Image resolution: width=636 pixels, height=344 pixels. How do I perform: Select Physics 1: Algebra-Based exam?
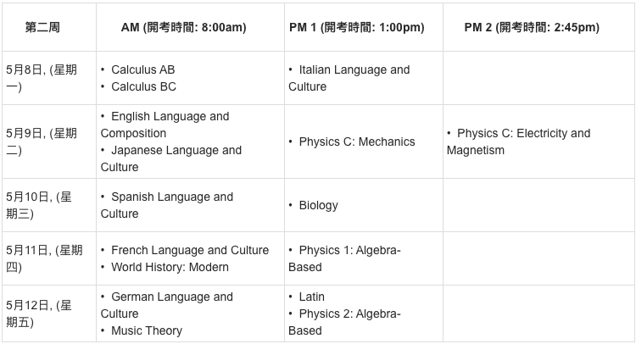click(x=344, y=258)
